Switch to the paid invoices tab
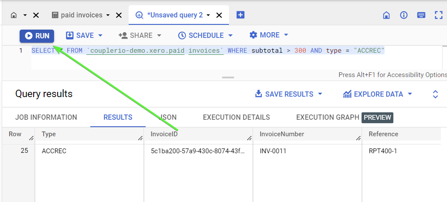This screenshot has height=202, width=447. (77, 15)
